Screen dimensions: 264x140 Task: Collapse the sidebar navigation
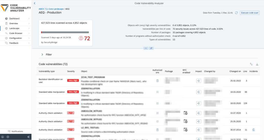(x=28, y=137)
